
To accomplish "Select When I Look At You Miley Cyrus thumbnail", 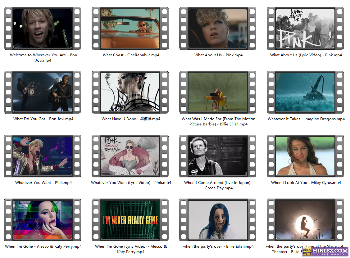I will pyautogui.click(x=305, y=156).
